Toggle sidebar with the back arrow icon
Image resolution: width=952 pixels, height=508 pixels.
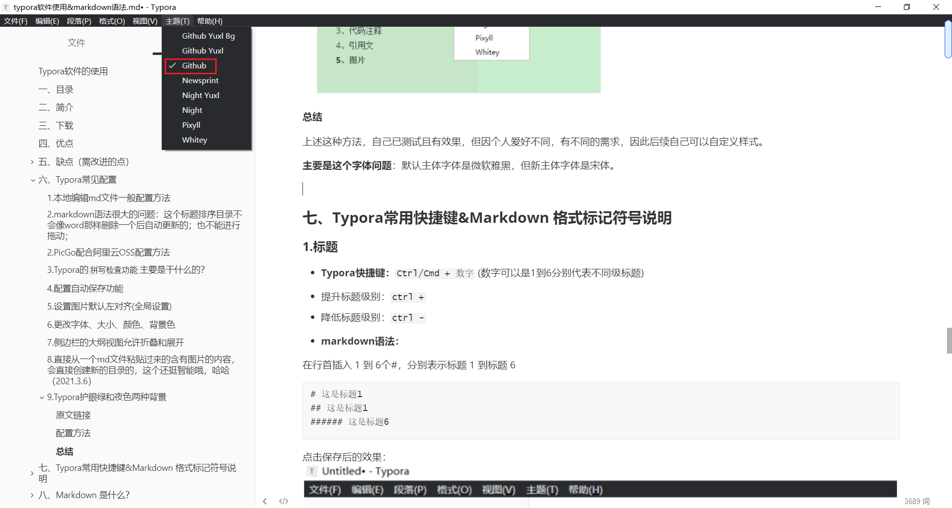(x=265, y=501)
